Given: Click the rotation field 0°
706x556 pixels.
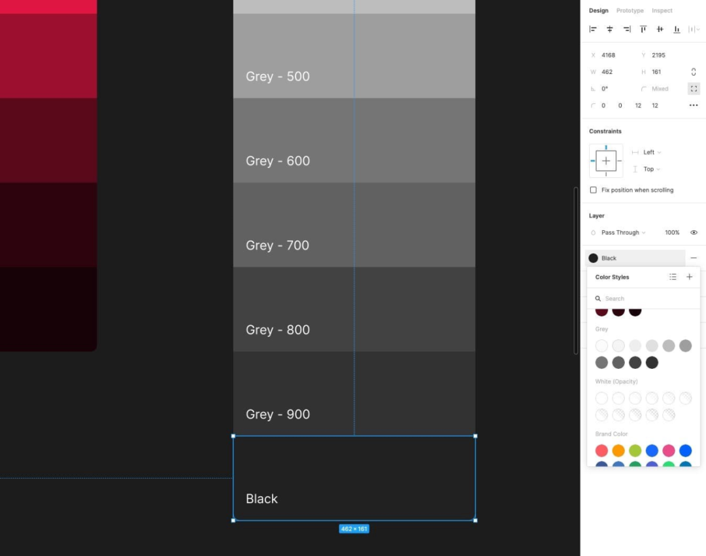Looking at the screenshot, I should tap(605, 89).
